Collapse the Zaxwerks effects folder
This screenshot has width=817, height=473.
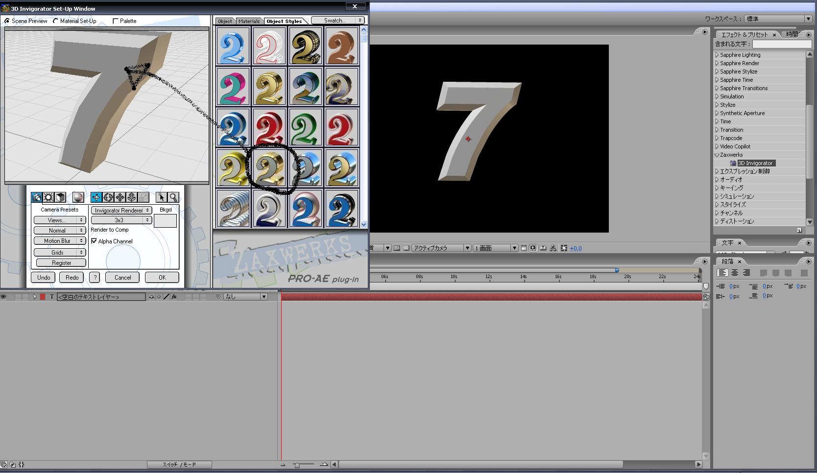tap(717, 155)
